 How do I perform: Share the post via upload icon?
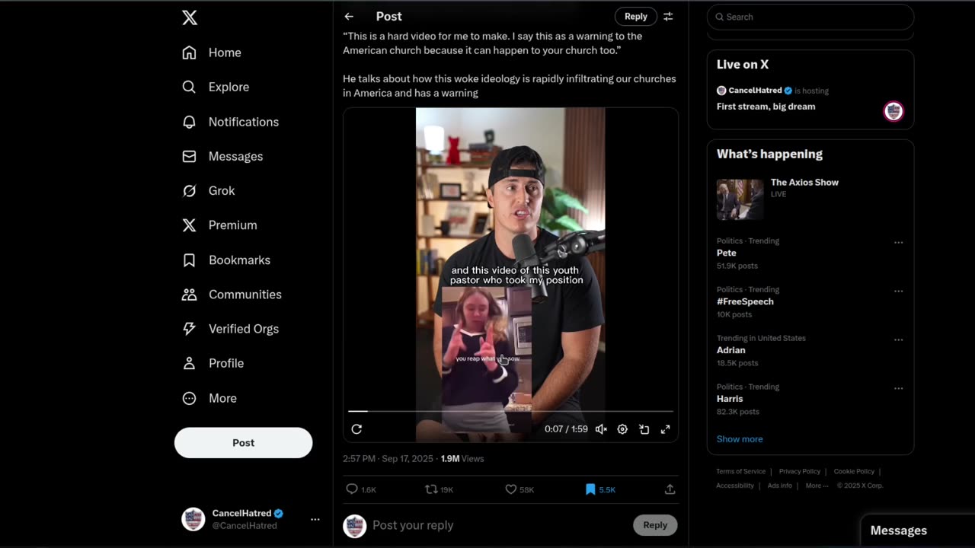click(670, 489)
